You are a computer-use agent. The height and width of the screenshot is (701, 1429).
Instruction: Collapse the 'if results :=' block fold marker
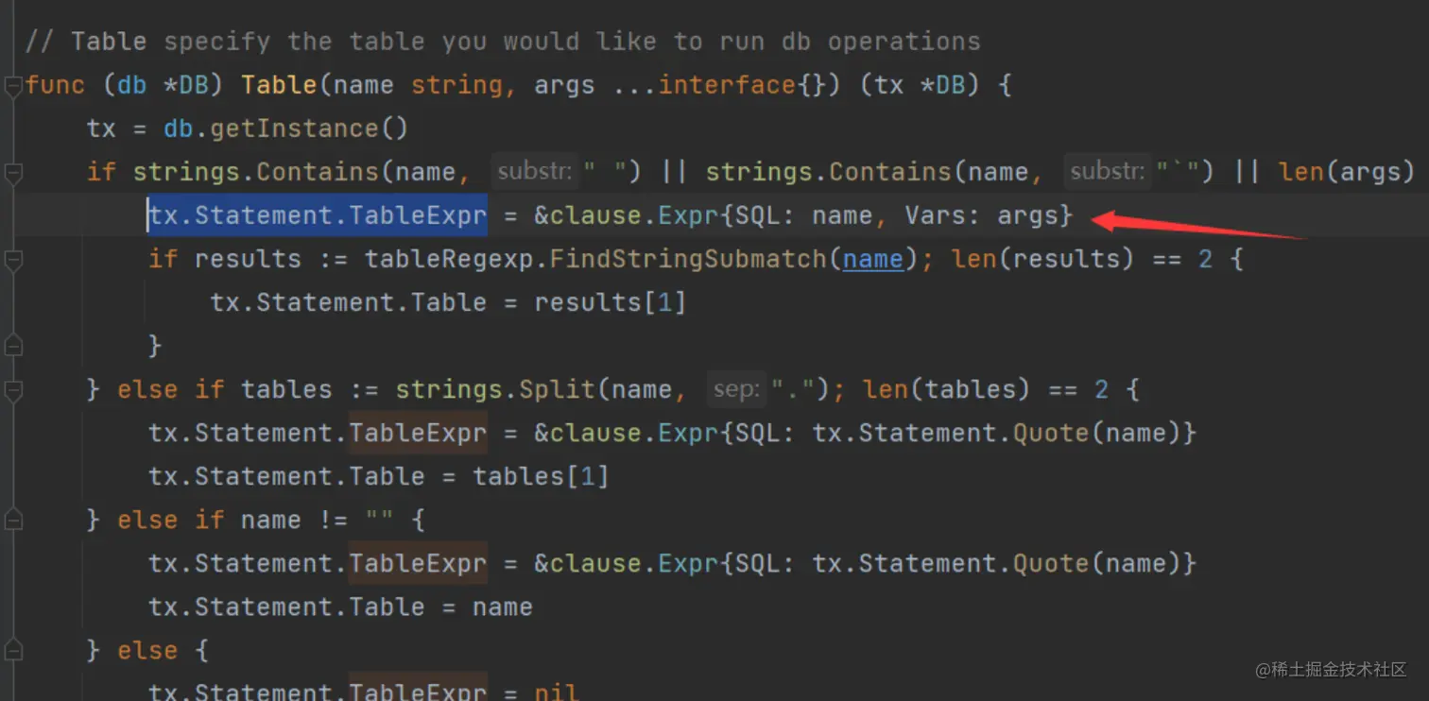tap(13, 261)
